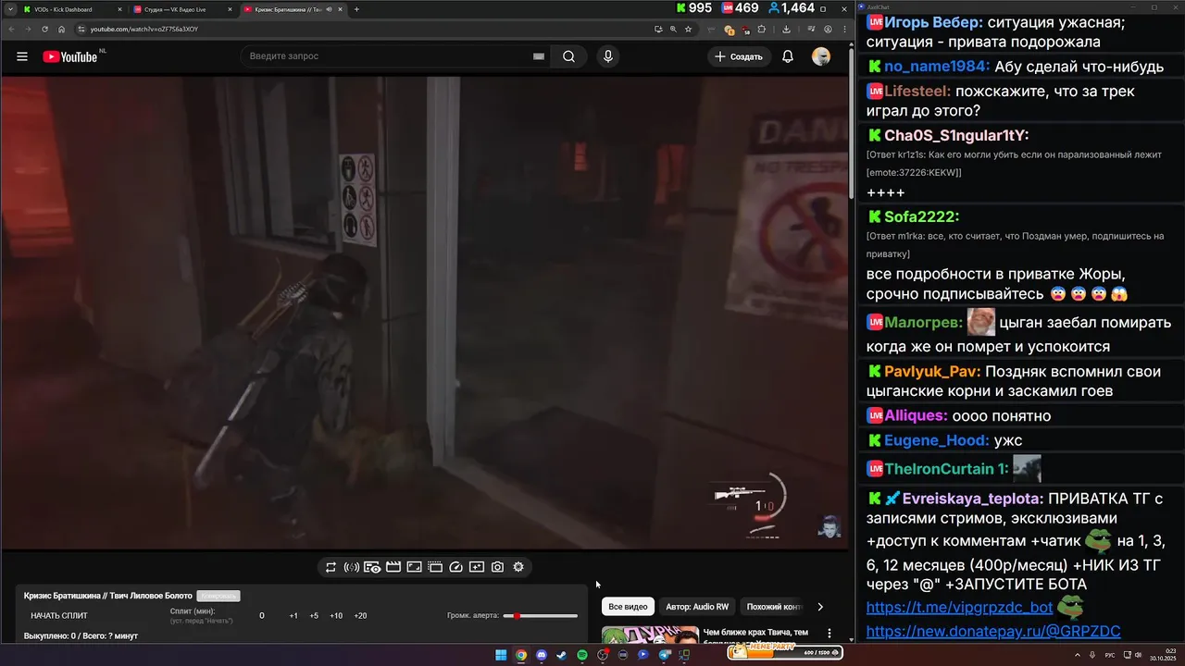The height and width of the screenshot is (666, 1185).
Task: Click the username Eugene_Hood in chat
Action: click(x=937, y=440)
